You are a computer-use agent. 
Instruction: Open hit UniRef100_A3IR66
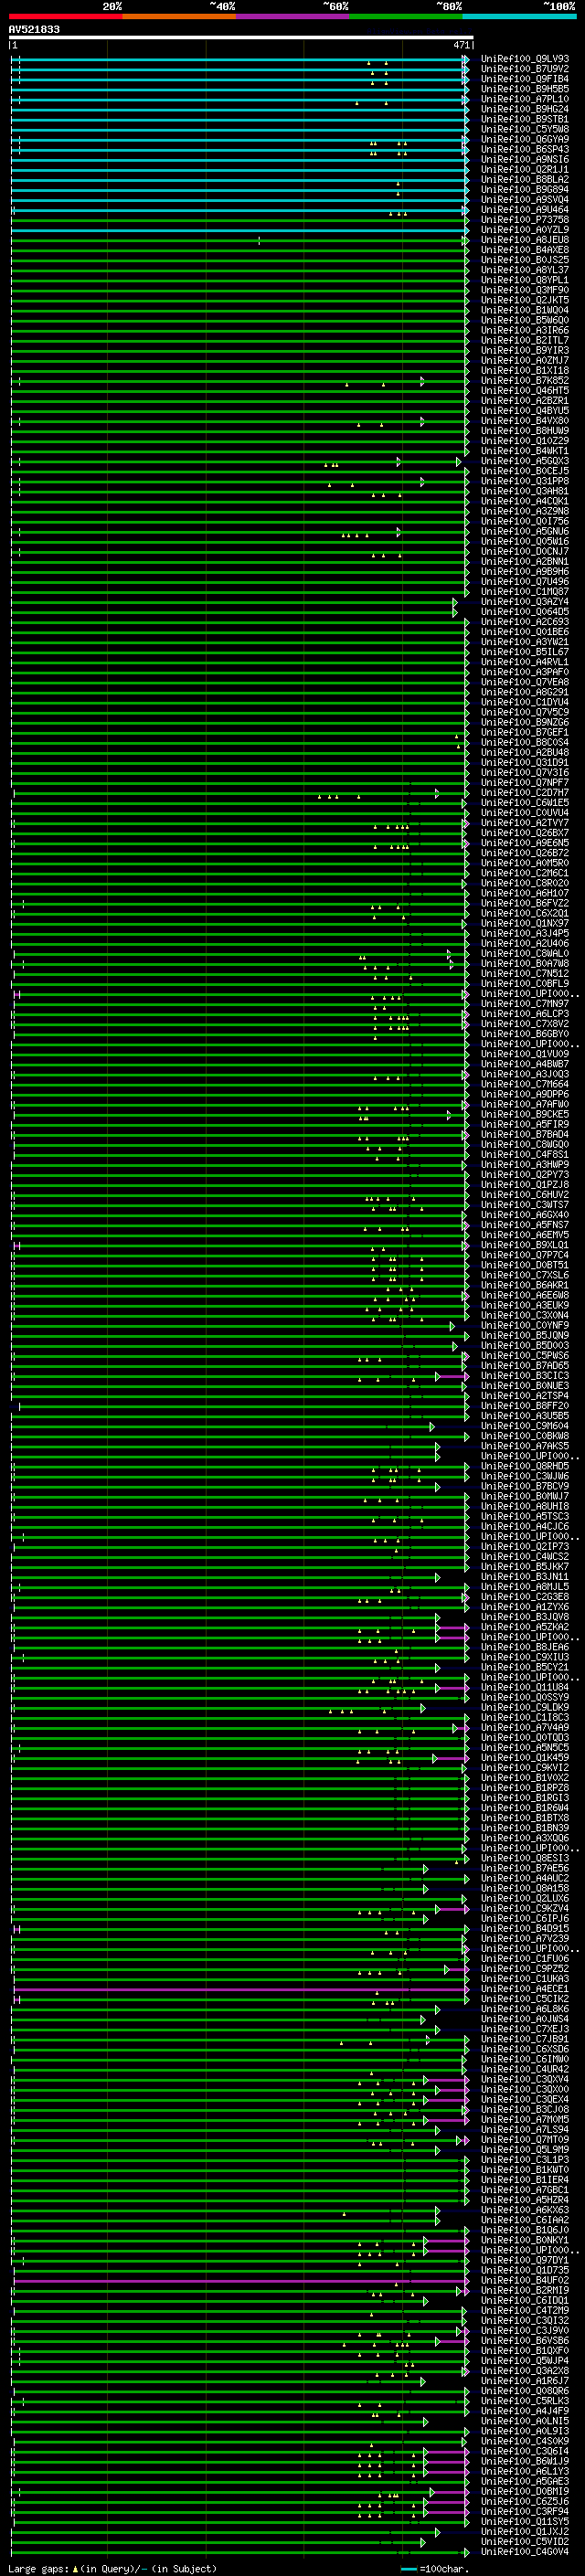click(525, 330)
